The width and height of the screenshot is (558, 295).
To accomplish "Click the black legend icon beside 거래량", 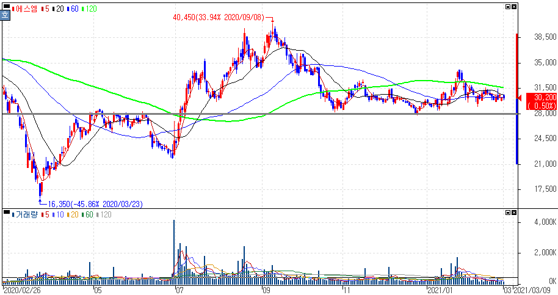I will click(x=6, y=212).
